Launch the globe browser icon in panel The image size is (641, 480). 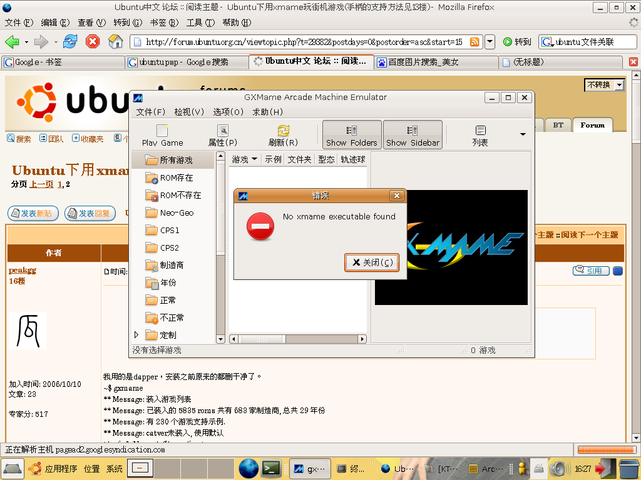249,469
